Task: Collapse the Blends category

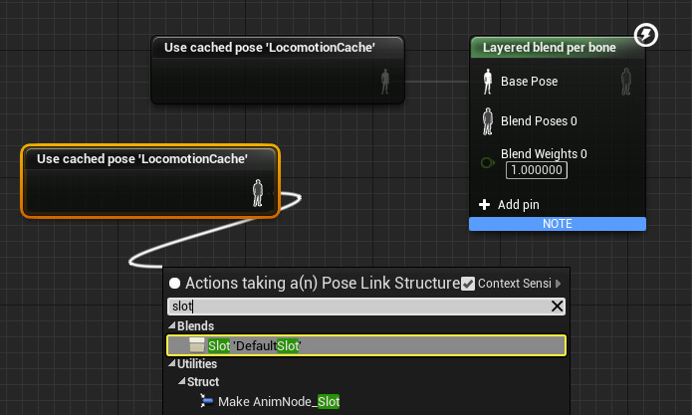Action: coord(172,325)
